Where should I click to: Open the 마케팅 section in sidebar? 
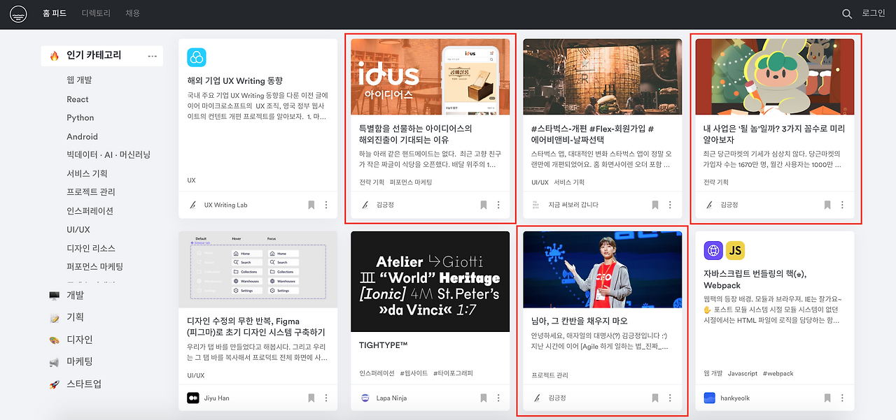79,362
